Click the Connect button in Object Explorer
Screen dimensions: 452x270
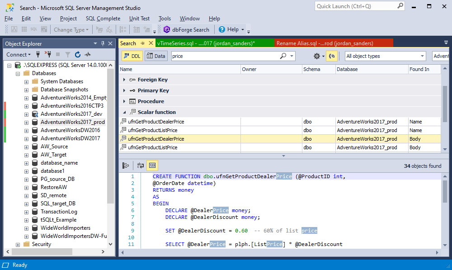[x=18, y=55]
